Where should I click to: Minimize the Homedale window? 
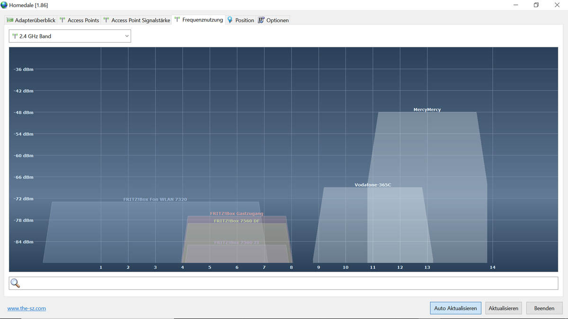[515, 5]
